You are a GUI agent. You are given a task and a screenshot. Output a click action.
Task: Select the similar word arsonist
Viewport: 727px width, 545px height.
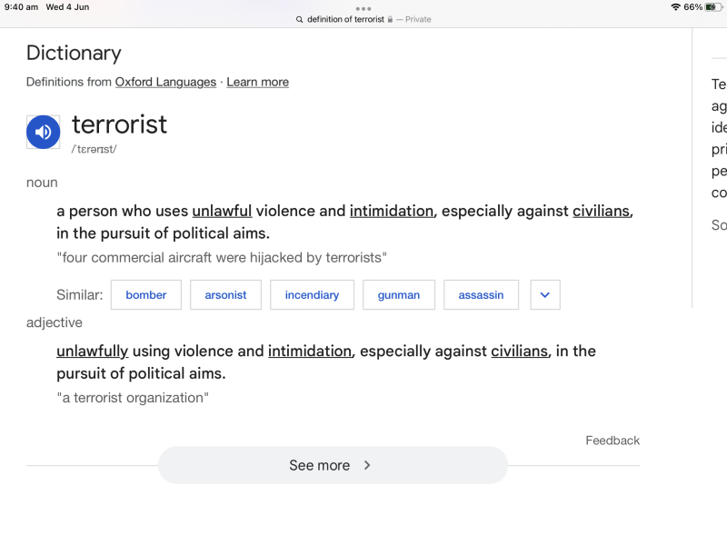click(x=225, y=295)
